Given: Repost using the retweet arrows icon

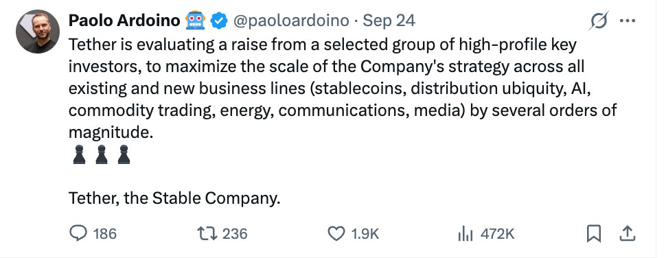Looking at the screenshot, I should point(207,233).
